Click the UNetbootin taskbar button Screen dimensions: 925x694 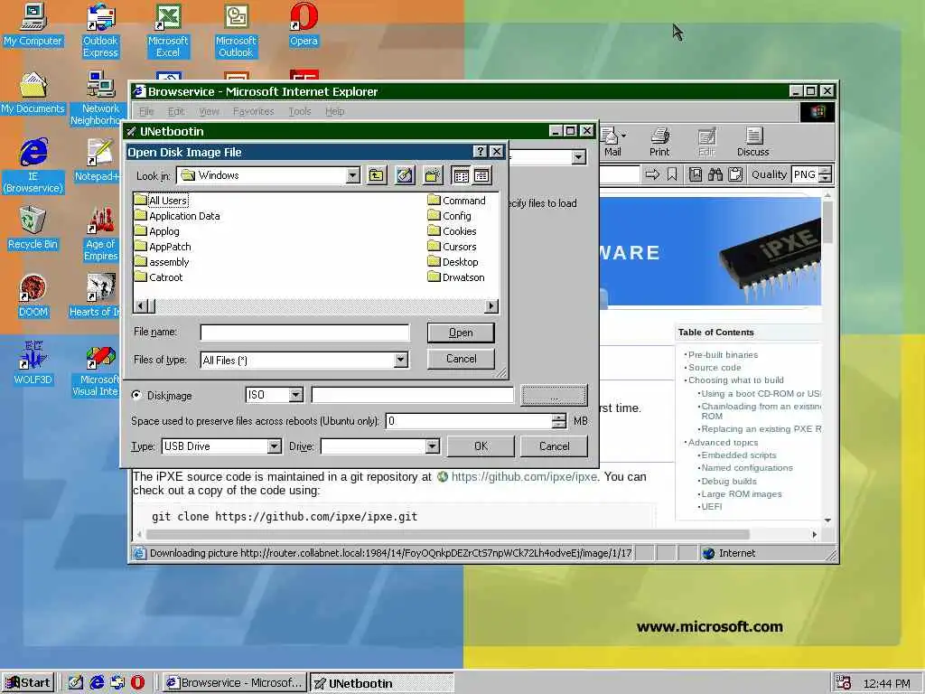pyautogui.click(x=382, y=683)
